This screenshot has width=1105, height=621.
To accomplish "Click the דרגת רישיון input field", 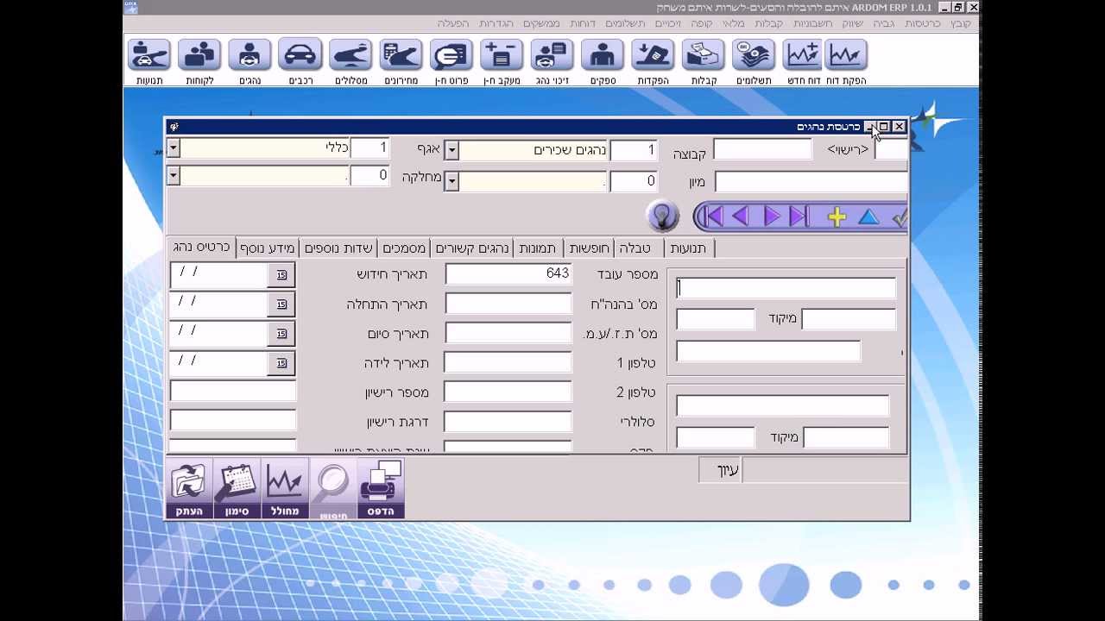I will 233,421.
